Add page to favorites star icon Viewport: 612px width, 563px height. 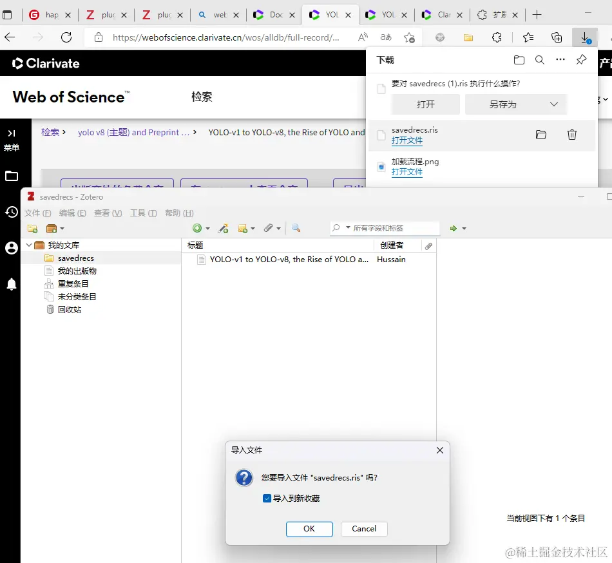pos(409,37)
